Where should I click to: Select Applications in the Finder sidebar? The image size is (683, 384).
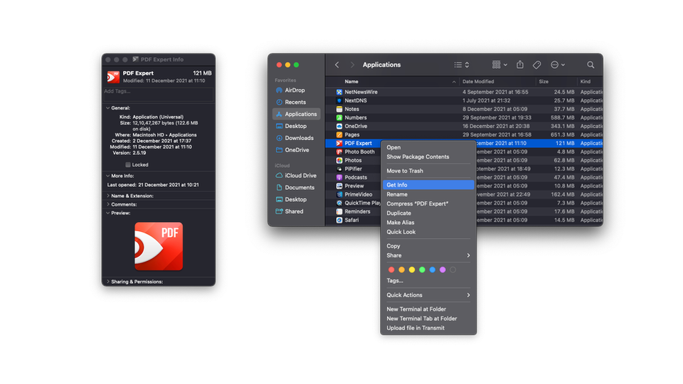coord(296,114)
